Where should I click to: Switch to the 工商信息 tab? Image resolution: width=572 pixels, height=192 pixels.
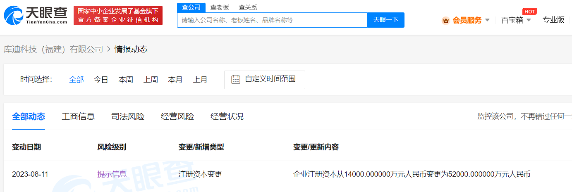78,116
